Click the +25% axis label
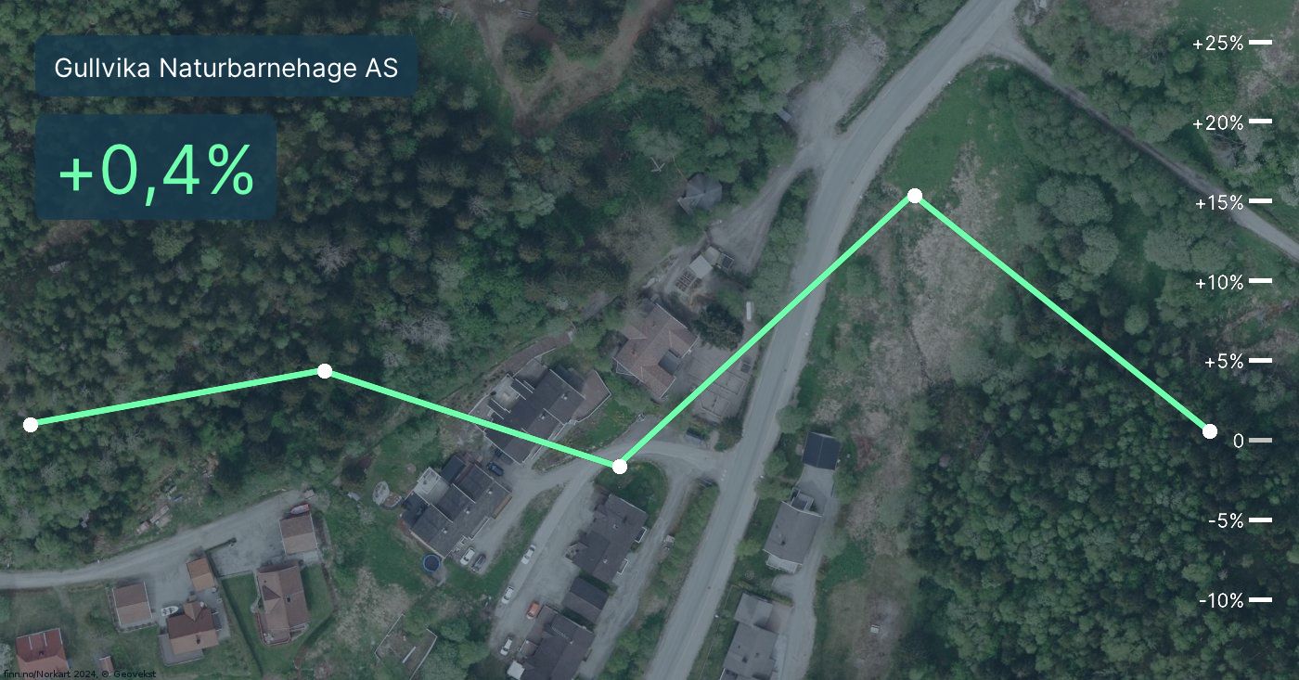1299x680 pixels. pyautogui.click(x=1217, y=44)
